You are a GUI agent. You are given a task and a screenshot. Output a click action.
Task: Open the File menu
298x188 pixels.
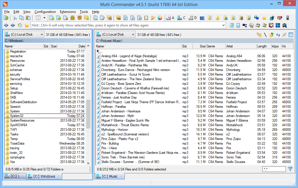[x=7, y=12]
